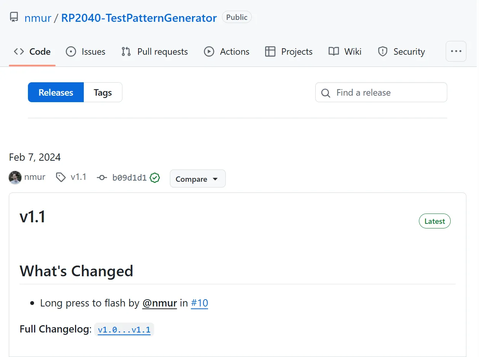Click the green verified commit checkmark
Screen dimensions: 479x357
coord(155,178)
